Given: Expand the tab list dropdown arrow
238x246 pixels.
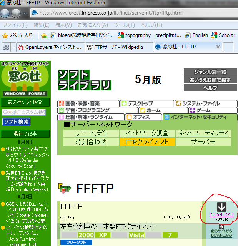Looking at the screenshot, I should (13, 47).
